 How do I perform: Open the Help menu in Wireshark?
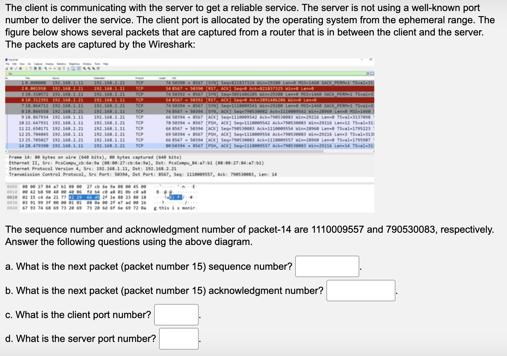tap(105, 64)
